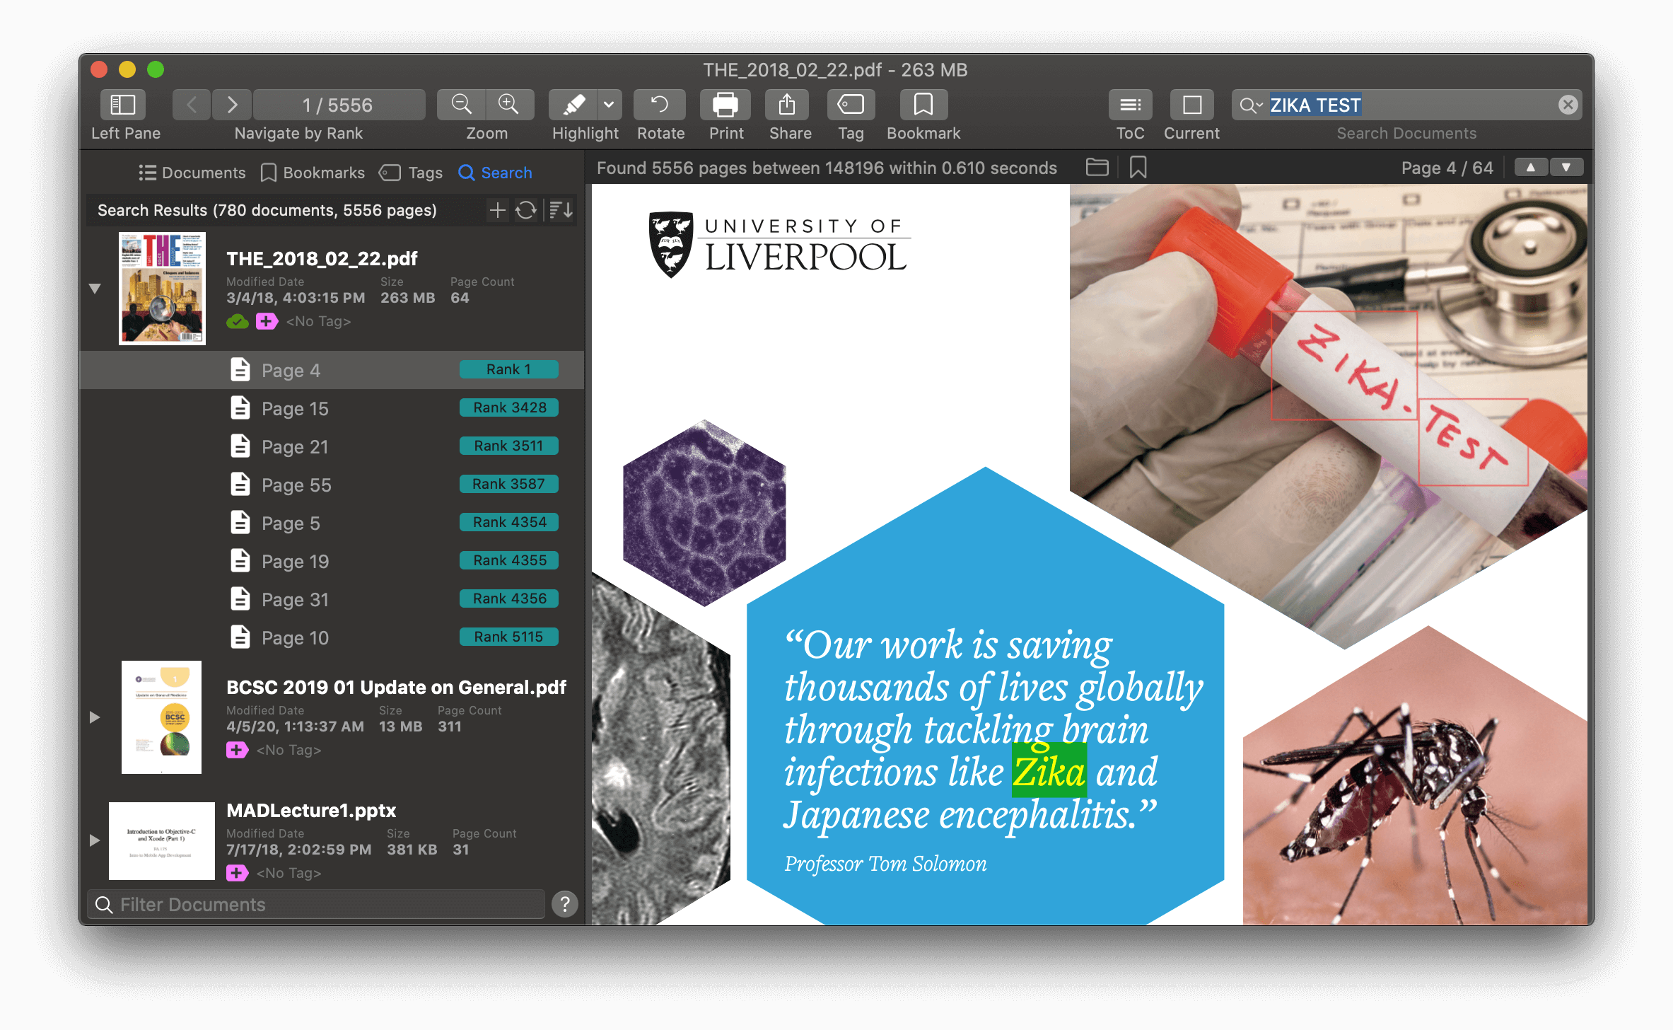The image size is (1673, 1030).
Task: Expand results for BCSC 2019 01 Update
Action: click(x=95, y=717)
